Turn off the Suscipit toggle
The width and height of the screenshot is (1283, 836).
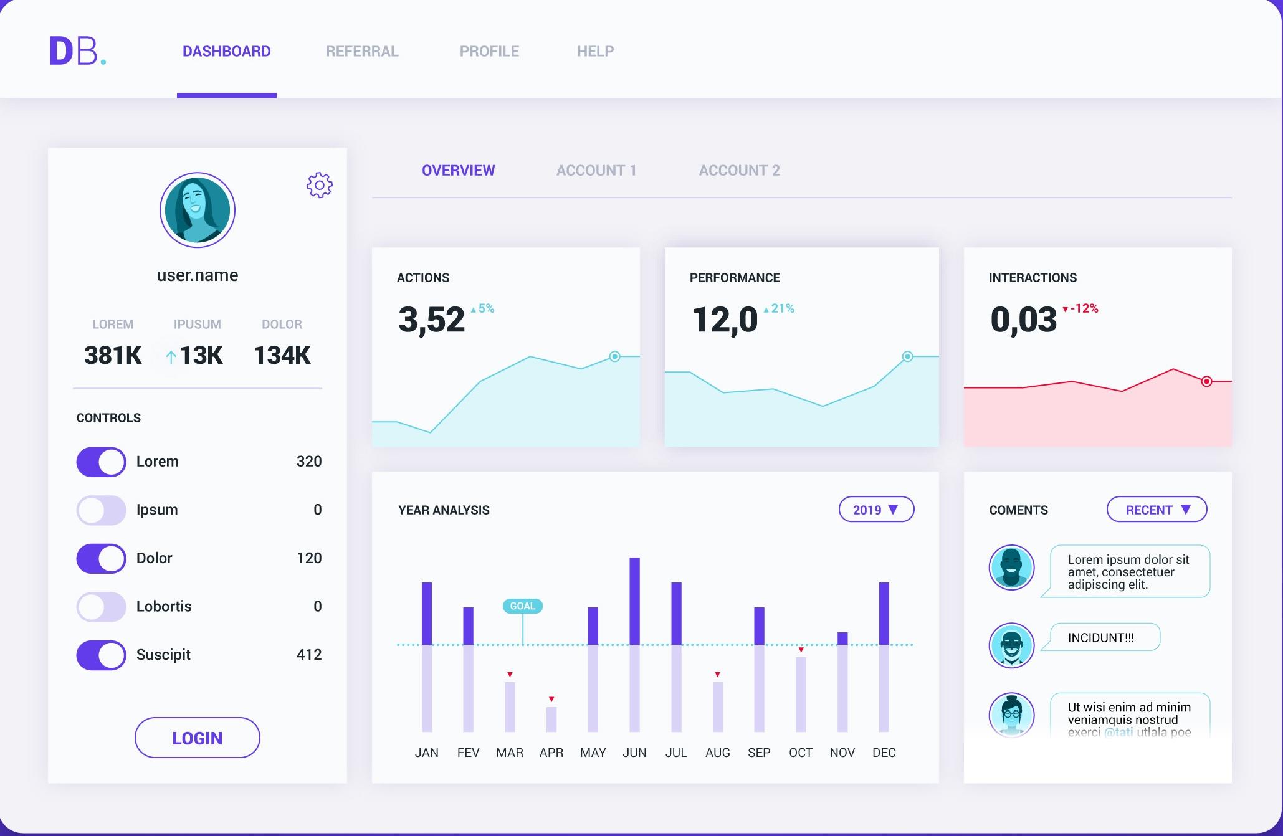point(101,655)
